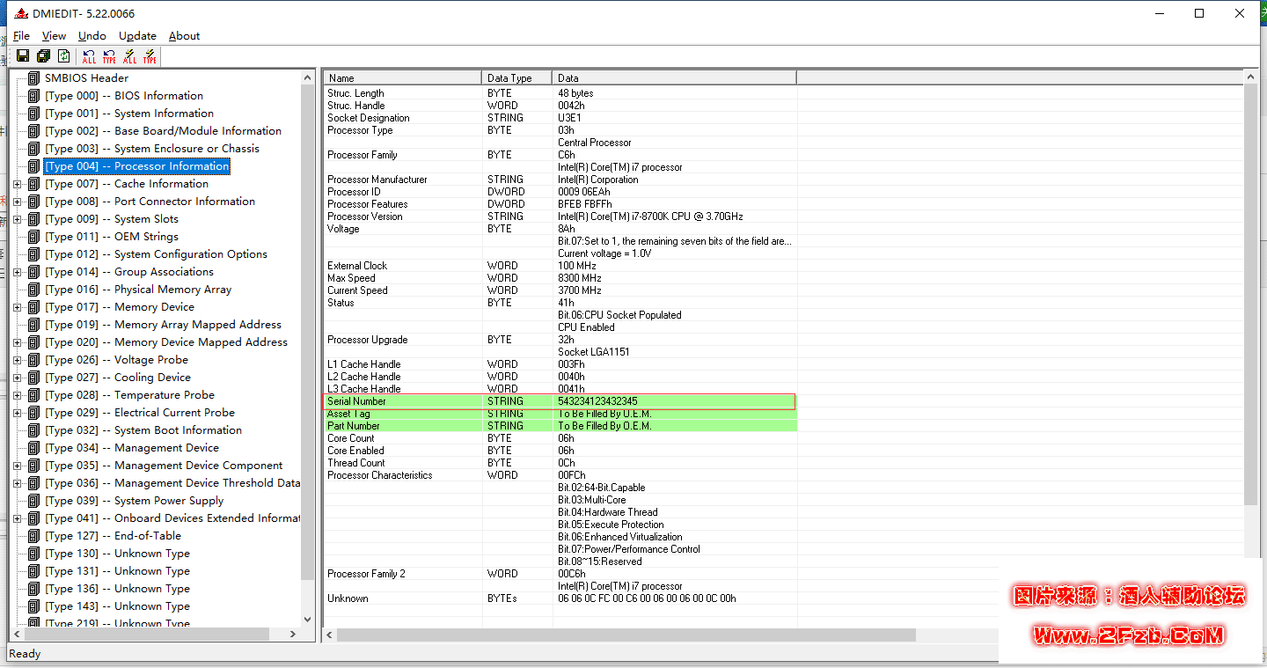Click the Type 127 End-of-Table icon
The width and height of the screenshot is (1267, 668).
click(x=34, y=536)
